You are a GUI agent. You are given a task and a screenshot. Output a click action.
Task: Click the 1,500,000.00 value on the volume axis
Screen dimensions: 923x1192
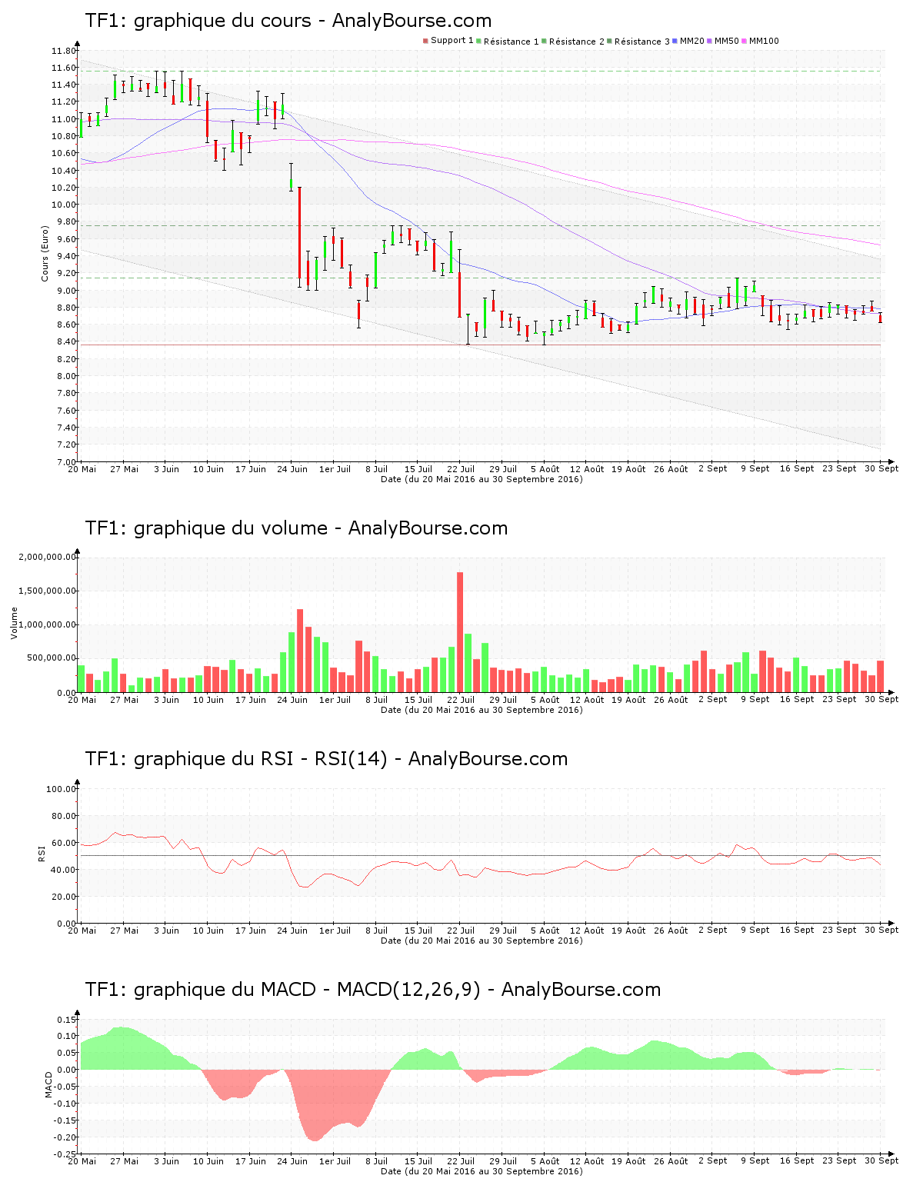click(x=47, y=591)
